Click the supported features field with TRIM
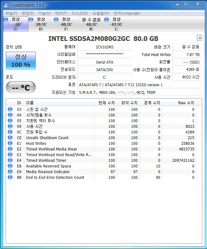The image size is (207, 249). pyautogui.click(x=139, y=92)
